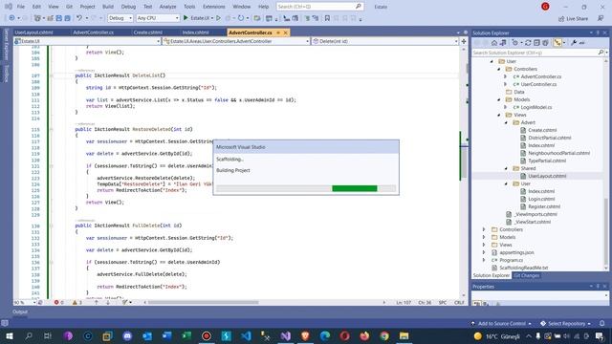Click the horizontal editor scrollbar

point(203,302)
